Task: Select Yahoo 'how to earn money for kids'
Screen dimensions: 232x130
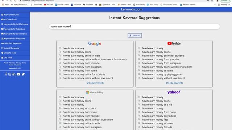Action: click(157, 127)
